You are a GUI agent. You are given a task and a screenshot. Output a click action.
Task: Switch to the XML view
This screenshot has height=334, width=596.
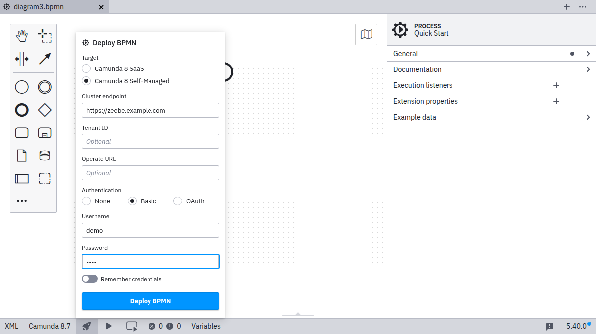(x=11, y=326)
